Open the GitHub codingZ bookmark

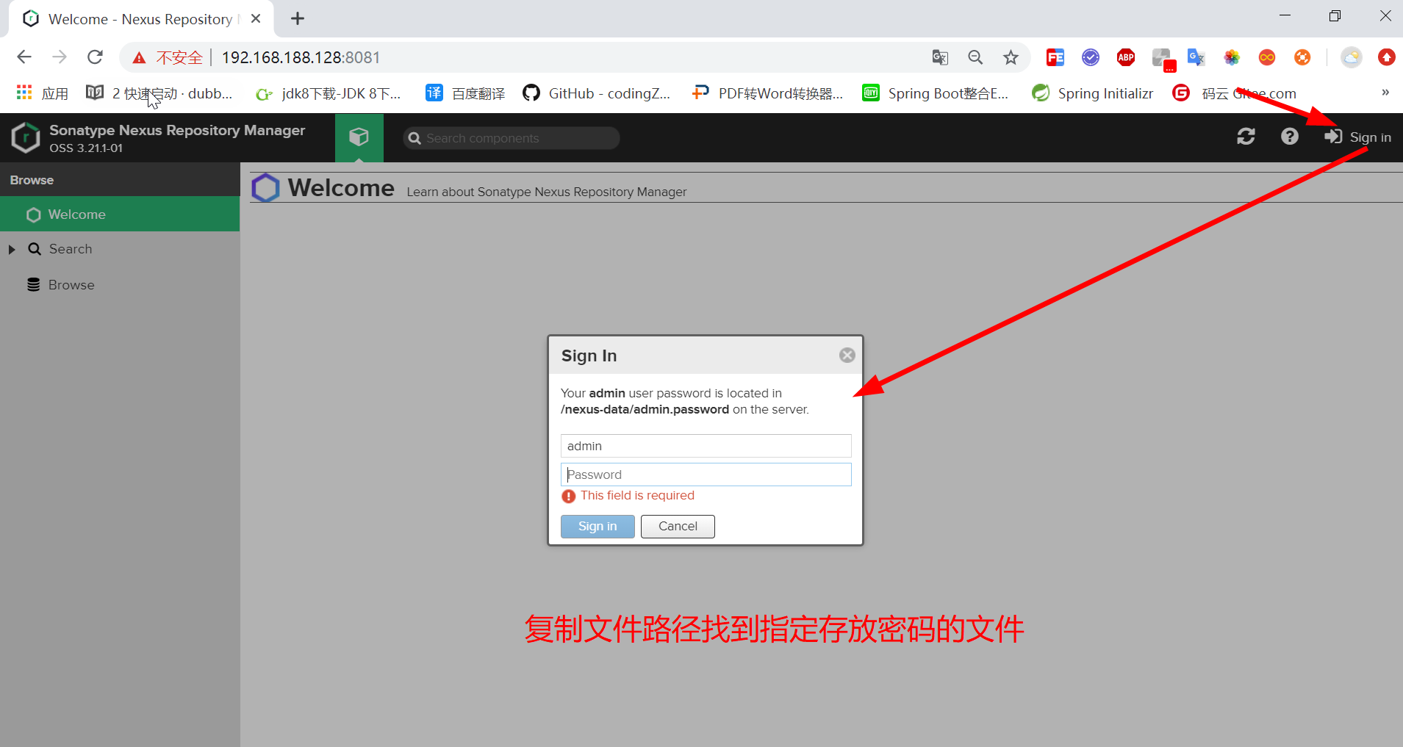[596, 93]
